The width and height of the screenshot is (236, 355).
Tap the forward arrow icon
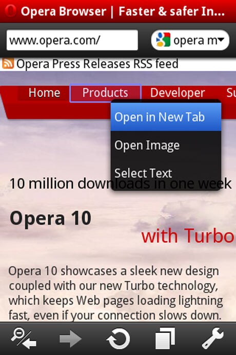[70, 339]
